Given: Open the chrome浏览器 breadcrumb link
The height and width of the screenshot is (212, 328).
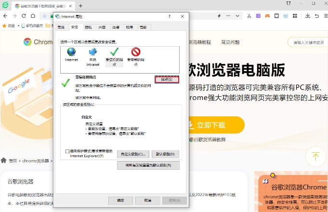Looking at the screenshot, I should (36, 161).
